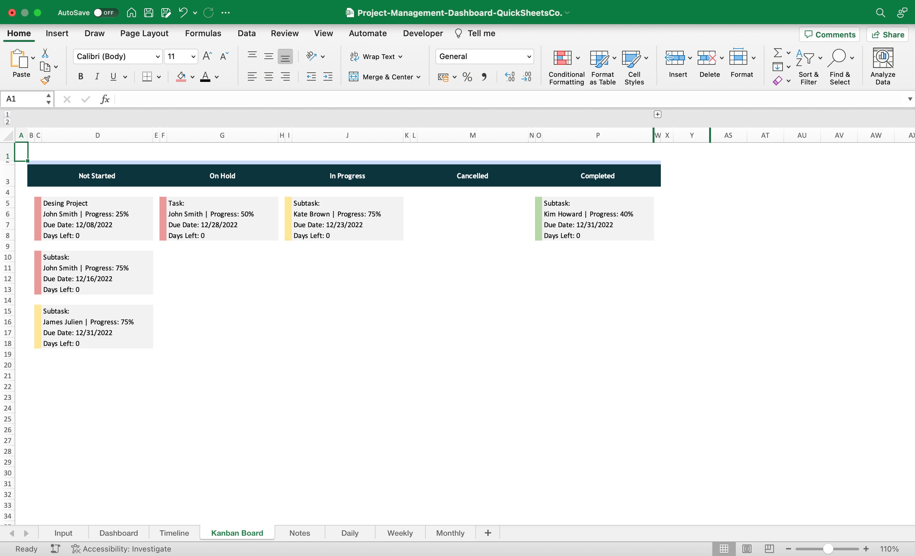Viewport: 915px width, 556px height.
Task: Click the Share button
Action: pyautogui.click(x=887, y=34)
